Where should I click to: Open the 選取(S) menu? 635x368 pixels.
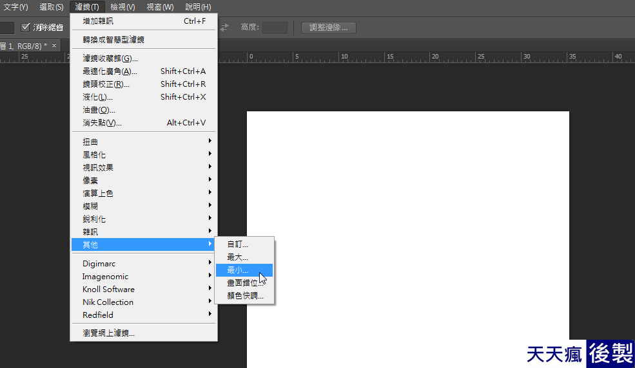coord(51,7)
